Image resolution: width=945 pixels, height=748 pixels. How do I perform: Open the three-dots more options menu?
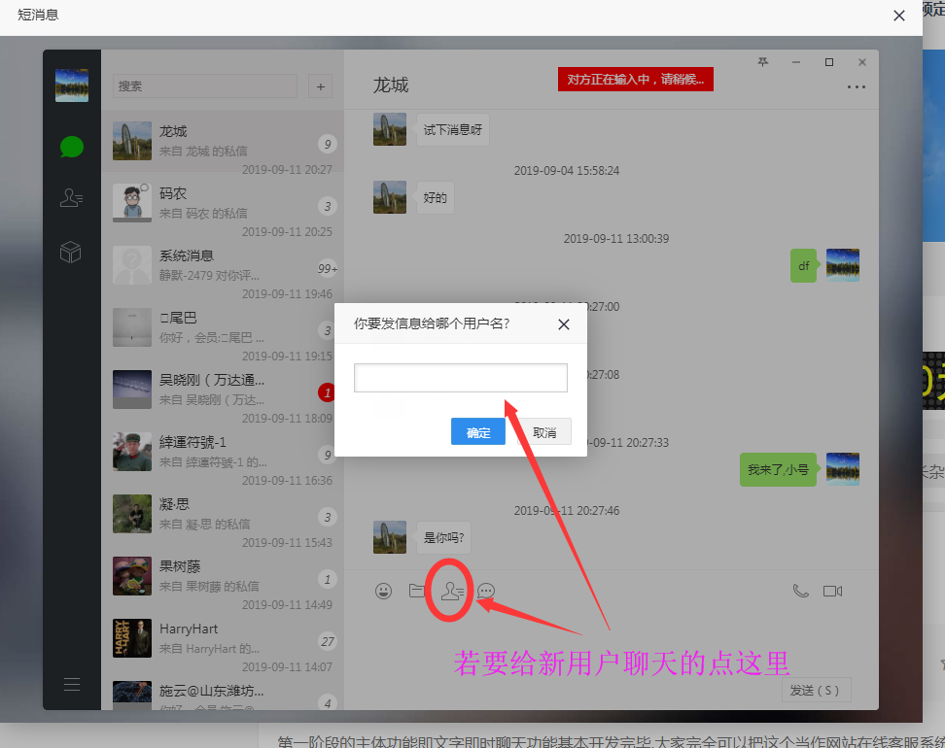tap(856, 86)
